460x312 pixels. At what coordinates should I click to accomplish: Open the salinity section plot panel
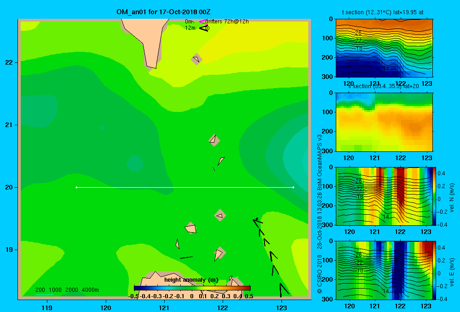point(384,123)
